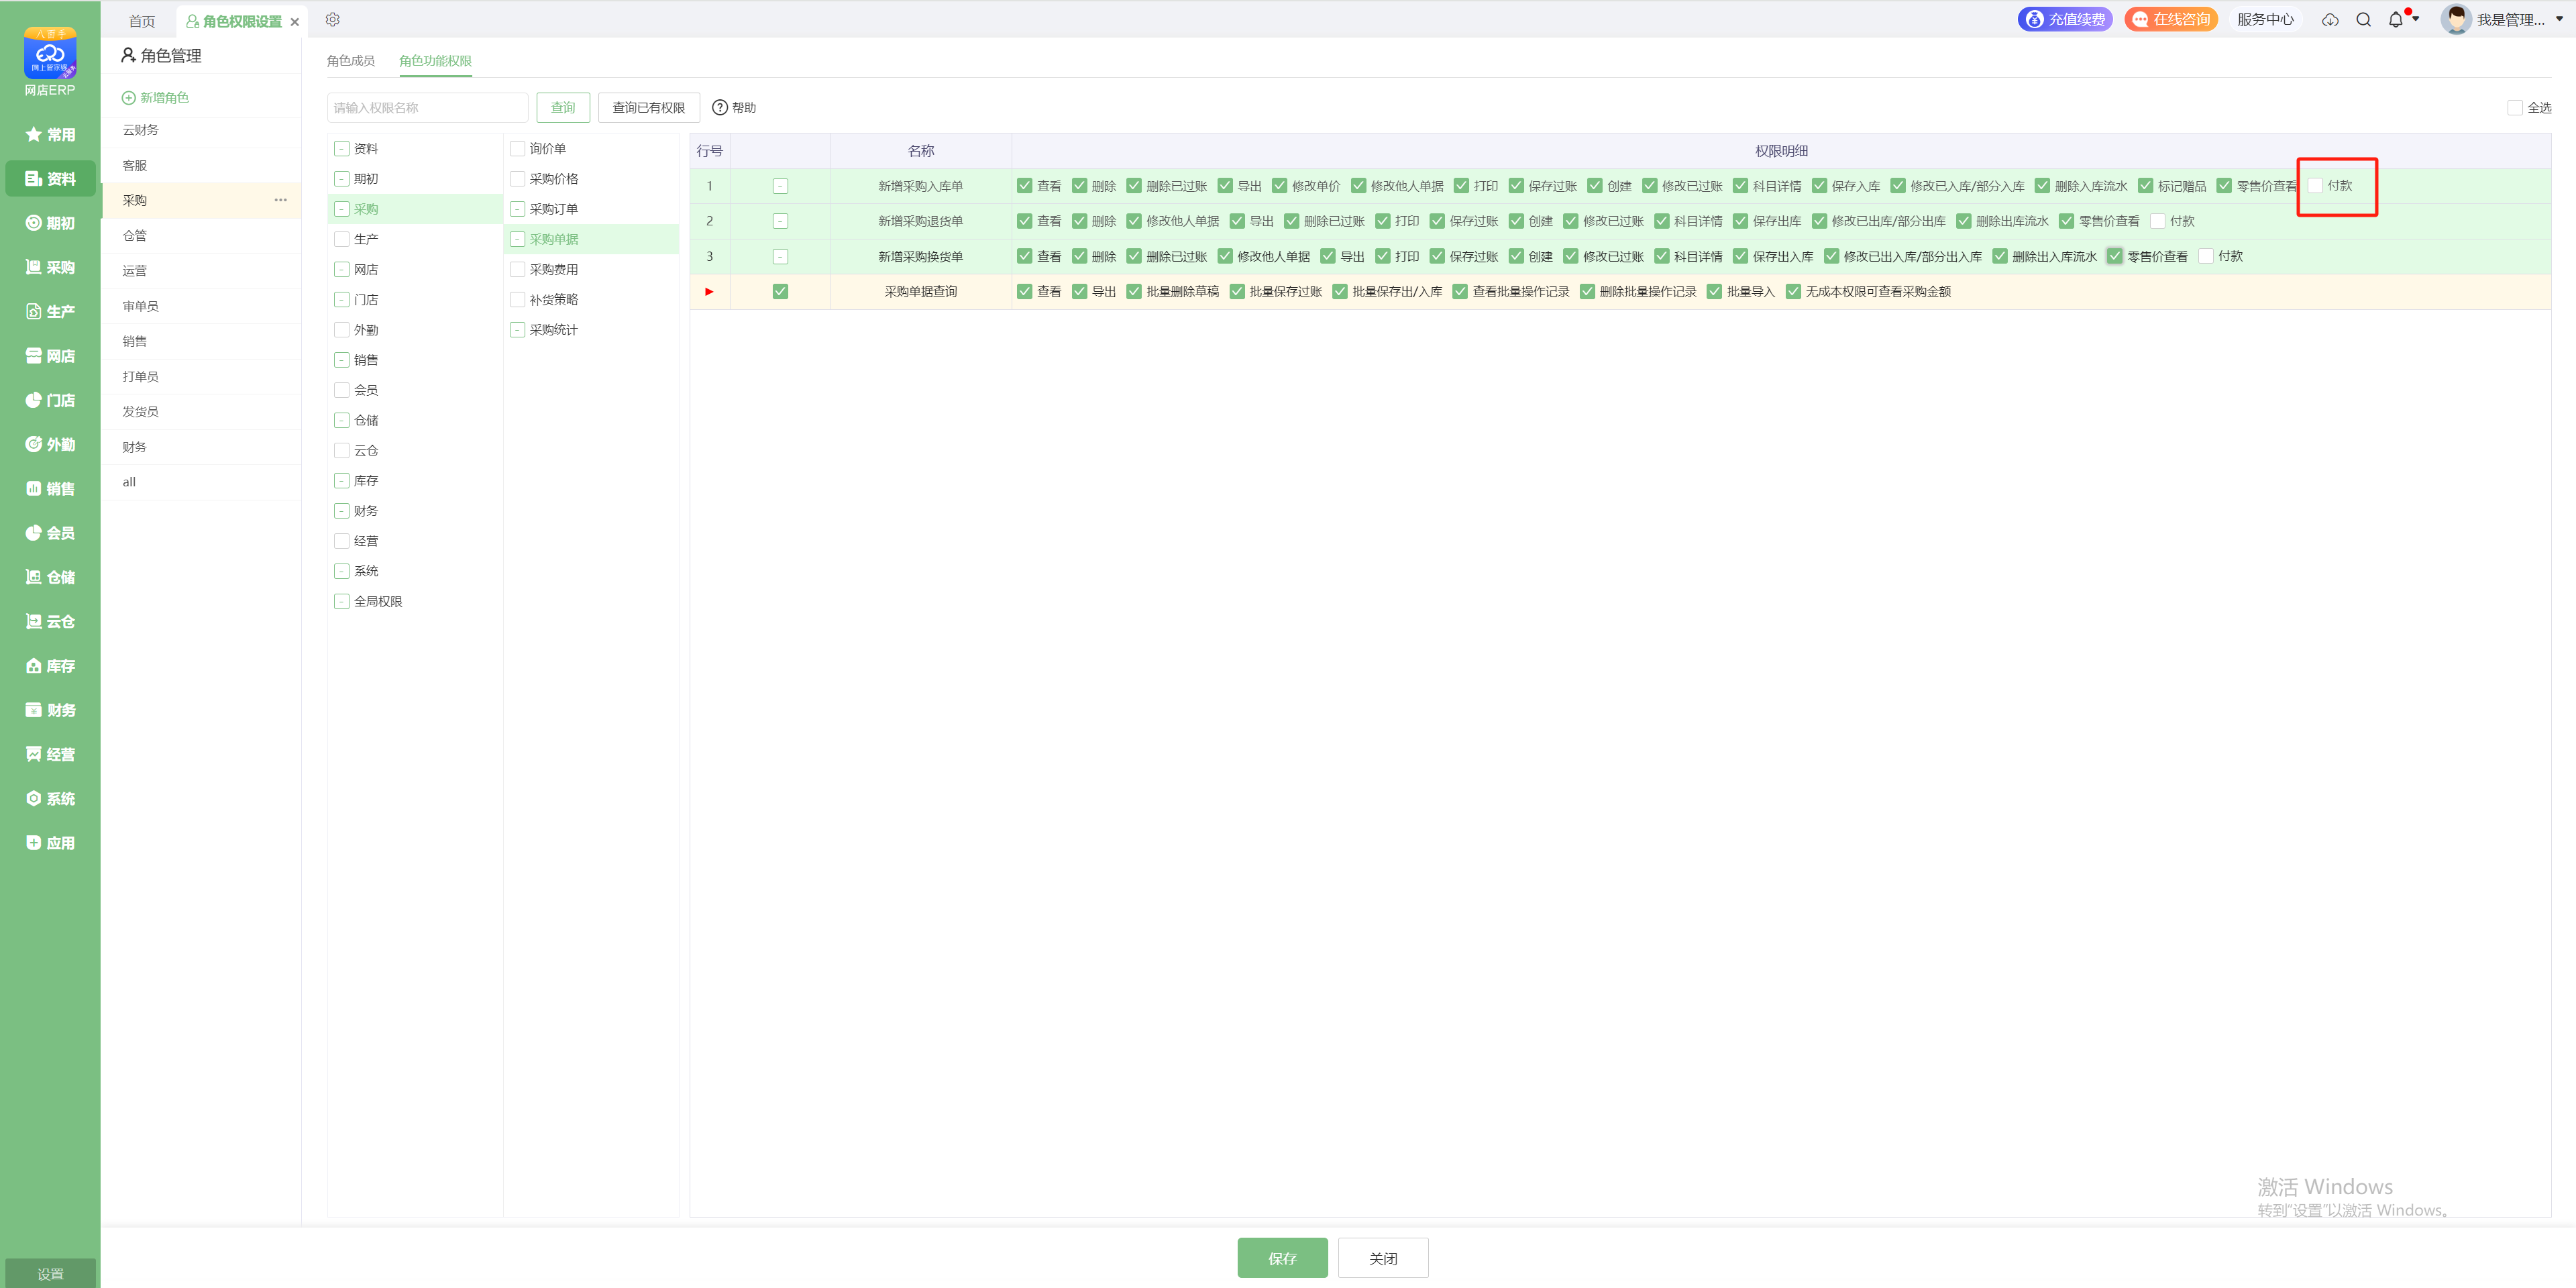Open the 应用 sidebar module
This screenshot has height=1288, width=2576.
click(50, 843)
